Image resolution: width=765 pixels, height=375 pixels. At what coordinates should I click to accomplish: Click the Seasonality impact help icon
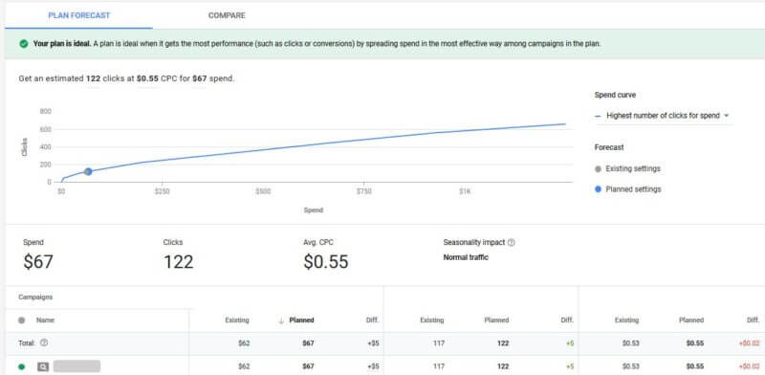tap(512, 242)
